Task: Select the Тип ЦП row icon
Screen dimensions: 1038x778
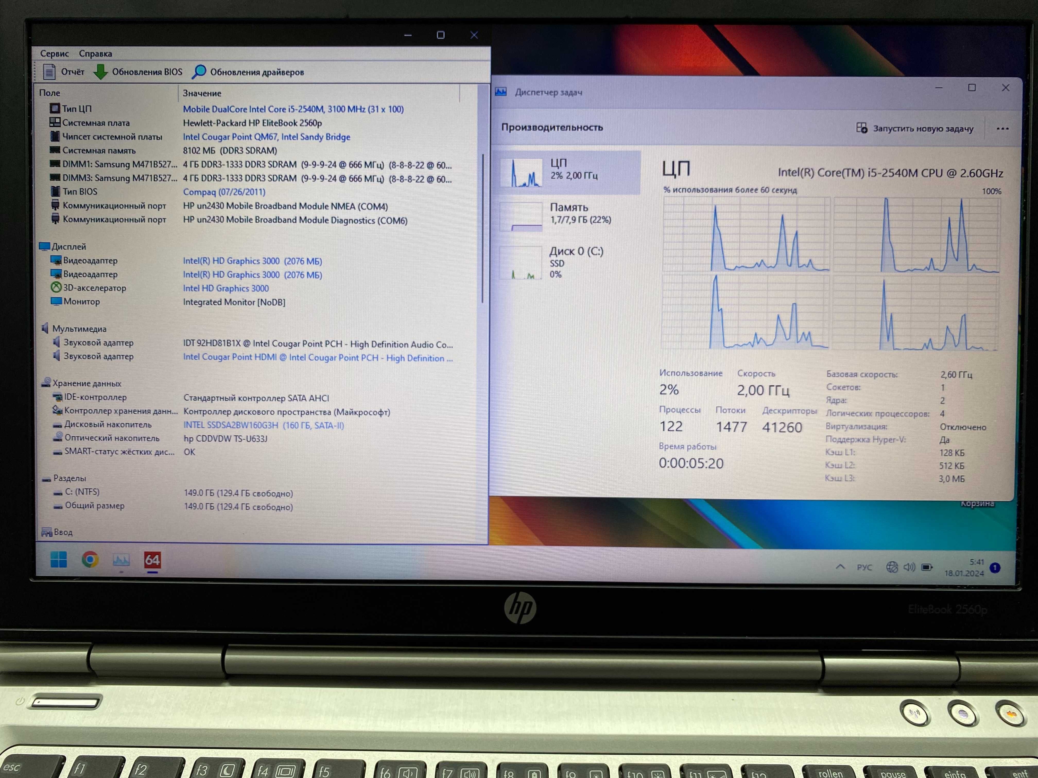Action: tap(55, 108)
